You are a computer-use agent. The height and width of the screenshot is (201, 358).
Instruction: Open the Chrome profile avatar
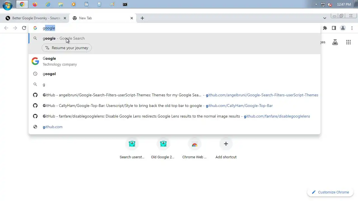[x=343, y=28]
